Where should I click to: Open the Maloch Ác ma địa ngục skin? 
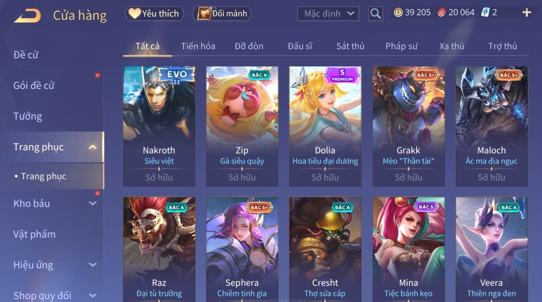point(492,126)
